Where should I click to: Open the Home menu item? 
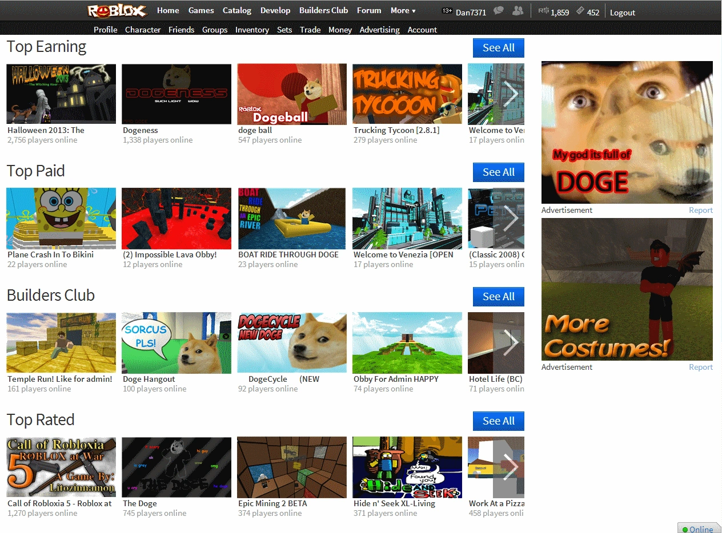[168, 10]
